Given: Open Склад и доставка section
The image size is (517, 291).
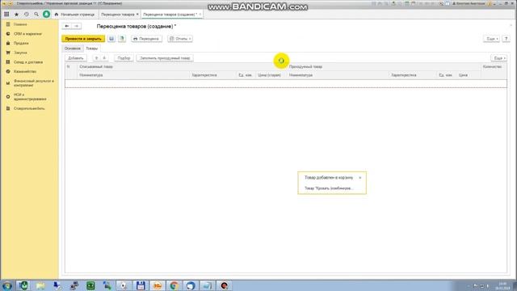Looking at the screenshot, I should (28, 62).
